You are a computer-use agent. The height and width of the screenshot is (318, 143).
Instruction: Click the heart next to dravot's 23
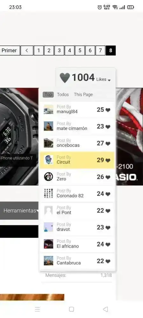tap(108, 228)
